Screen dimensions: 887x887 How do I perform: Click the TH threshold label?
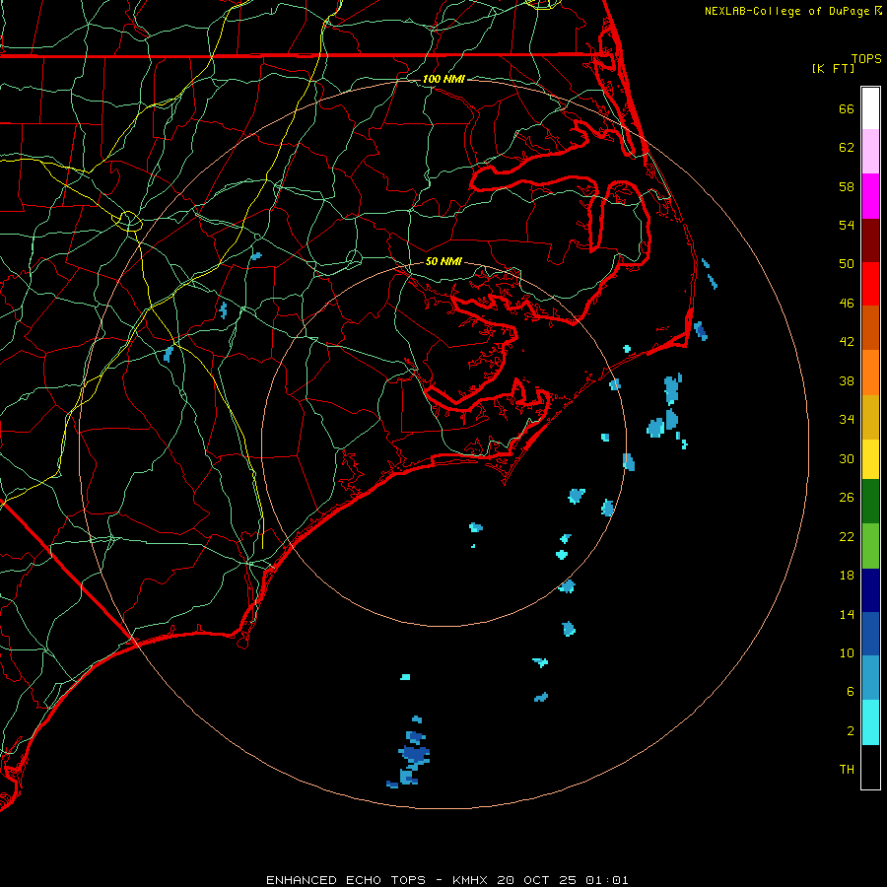click(x=847, y=770)
